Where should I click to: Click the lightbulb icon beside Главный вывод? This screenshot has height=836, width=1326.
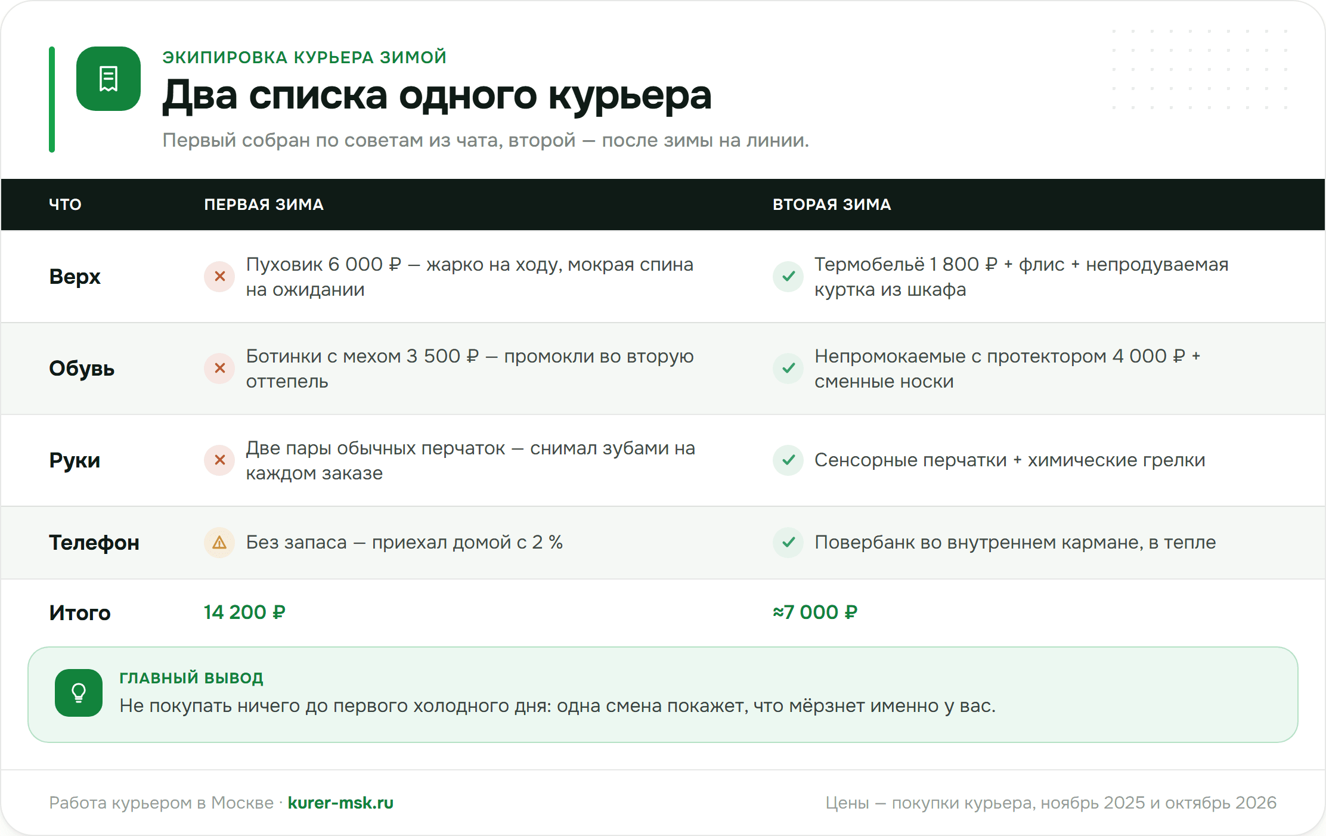[79, 693]
